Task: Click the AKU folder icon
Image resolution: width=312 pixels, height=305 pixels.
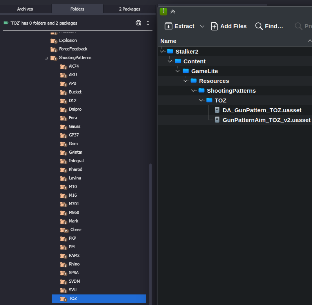Action: pos(63,75)
